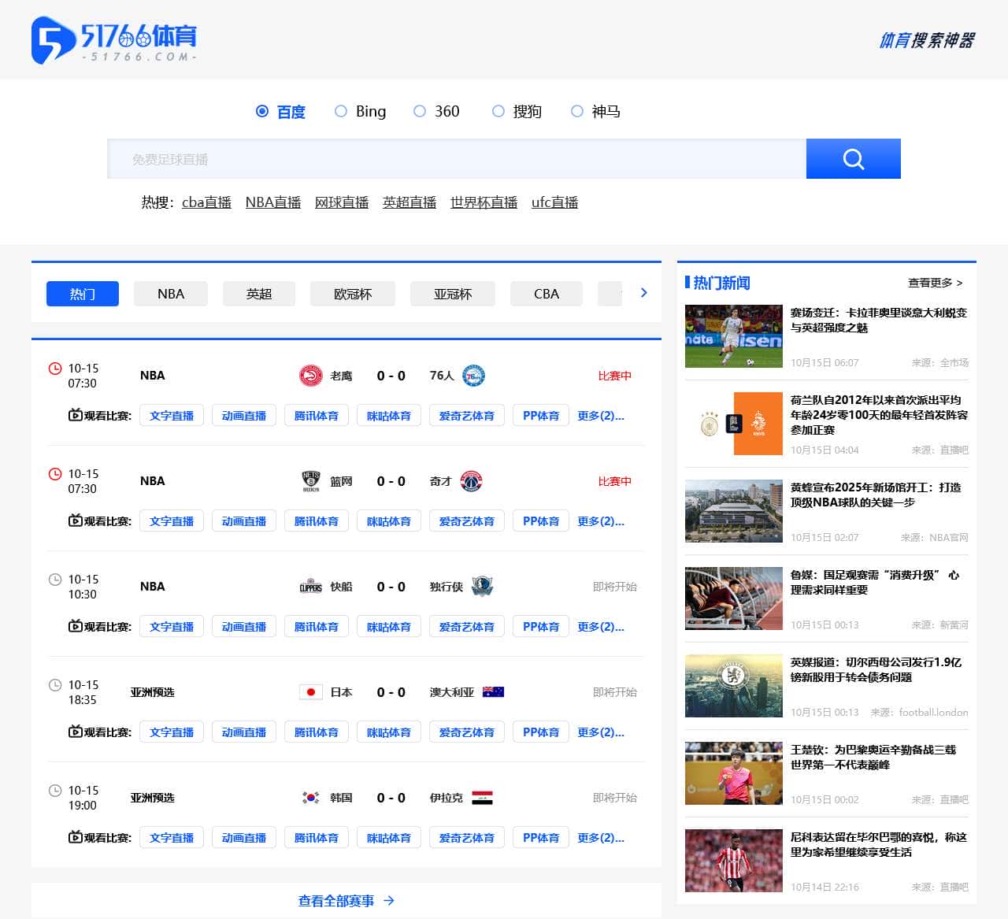Open 查看更多 in hot news
This screenshot has width=1008, height=919.
(x=935, y=282)
